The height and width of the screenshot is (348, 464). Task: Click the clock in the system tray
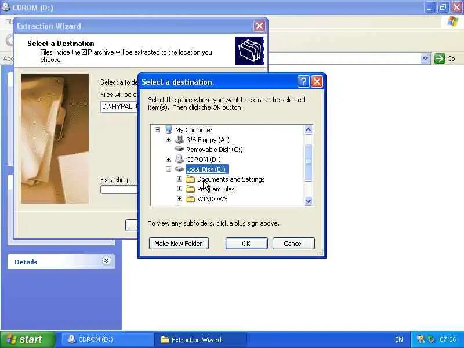(448, 339)
